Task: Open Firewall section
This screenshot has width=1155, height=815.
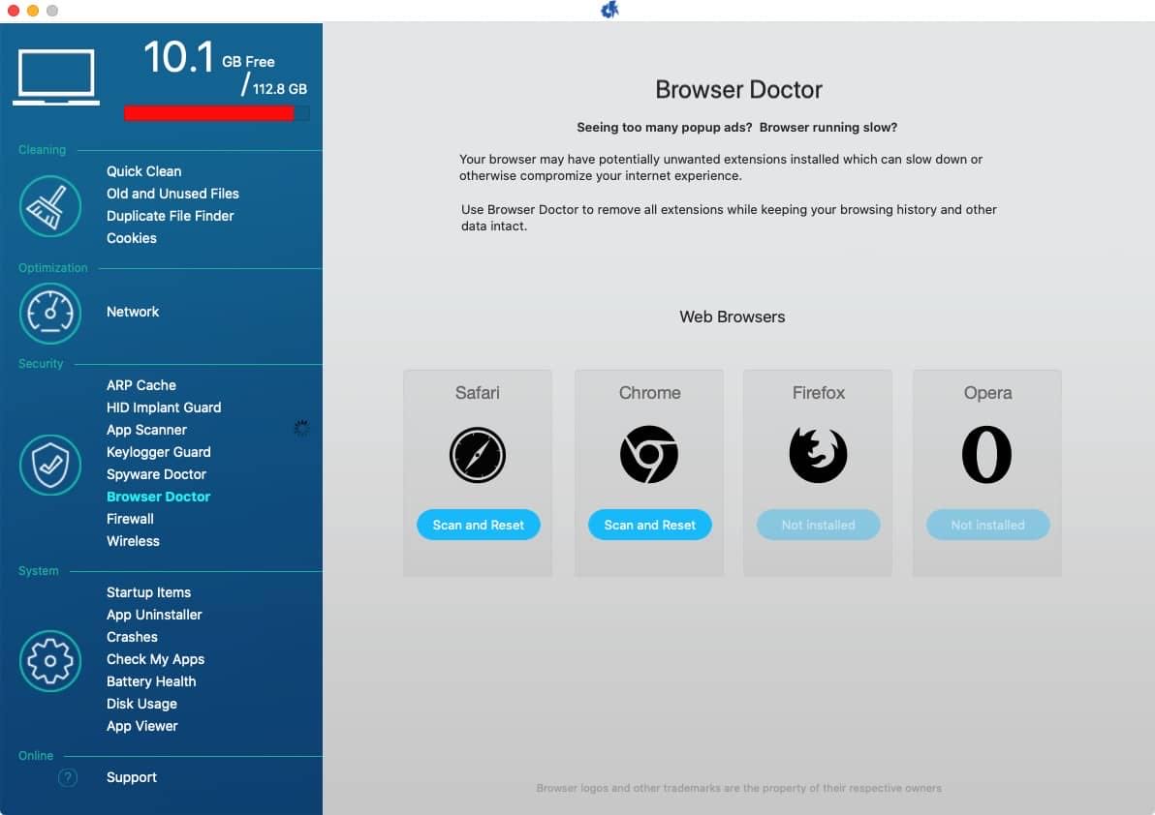Action: (130, 519)
